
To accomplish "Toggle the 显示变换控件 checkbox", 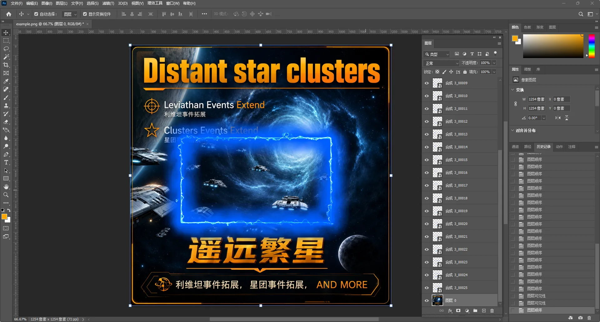I will coord(85,14).
